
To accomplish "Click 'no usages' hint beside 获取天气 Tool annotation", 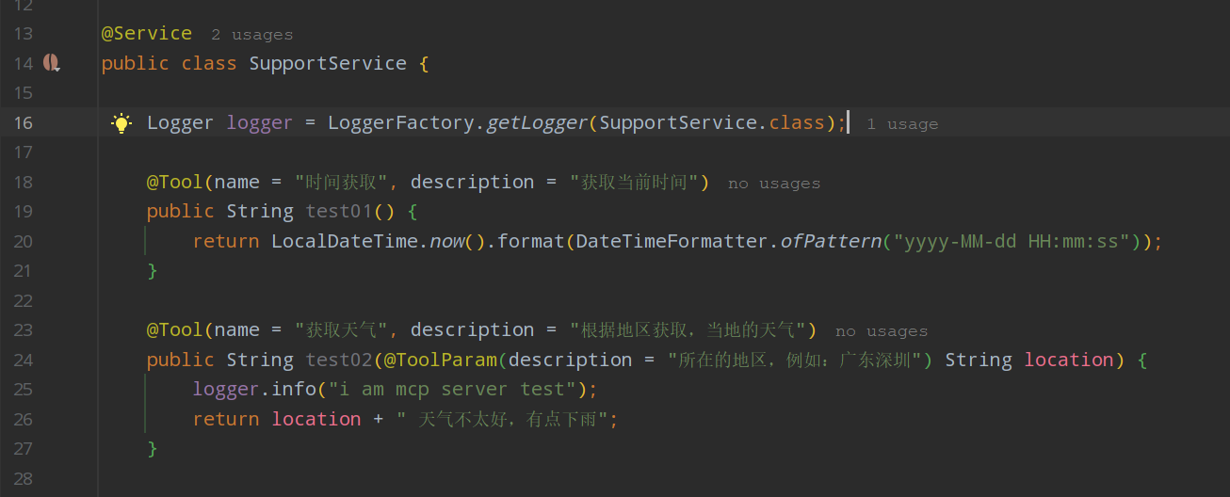I will [x=882, y=331].
